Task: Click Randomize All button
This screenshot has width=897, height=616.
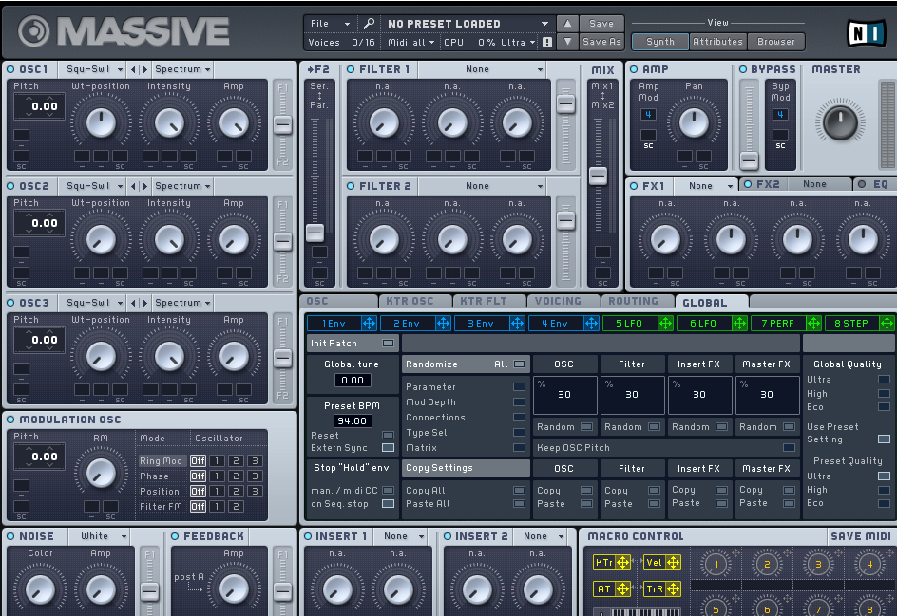Action: click(x=466, y=364)
